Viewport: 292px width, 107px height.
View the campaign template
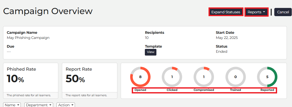150,52
